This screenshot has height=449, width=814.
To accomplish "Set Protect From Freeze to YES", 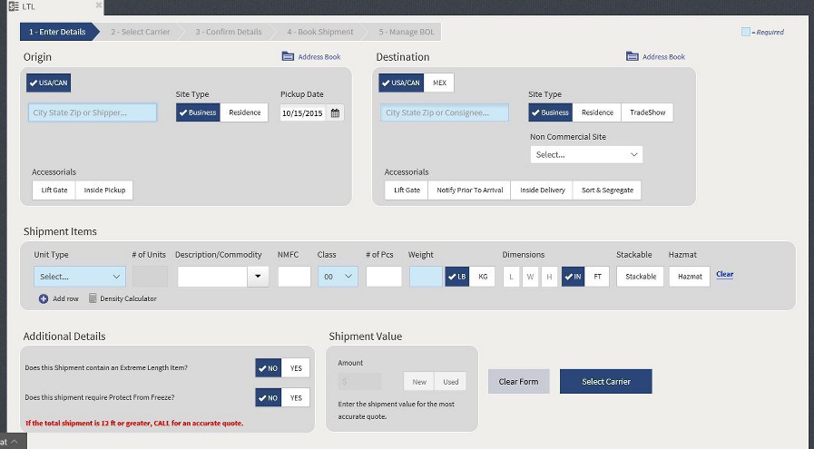I will [295, 397].
